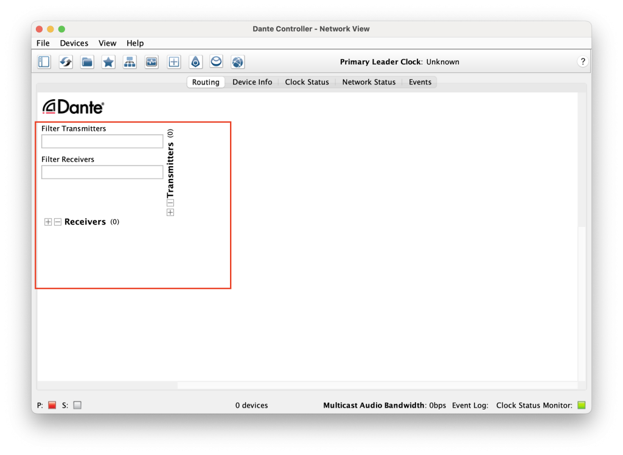
Task: Click the reload device information arrows icon
Action: pos(66,62)
